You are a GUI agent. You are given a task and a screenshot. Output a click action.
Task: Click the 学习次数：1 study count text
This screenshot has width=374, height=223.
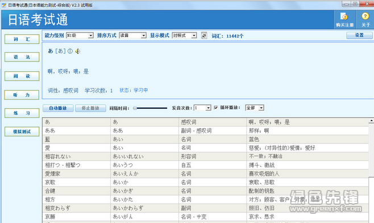(x=98, y=90)
